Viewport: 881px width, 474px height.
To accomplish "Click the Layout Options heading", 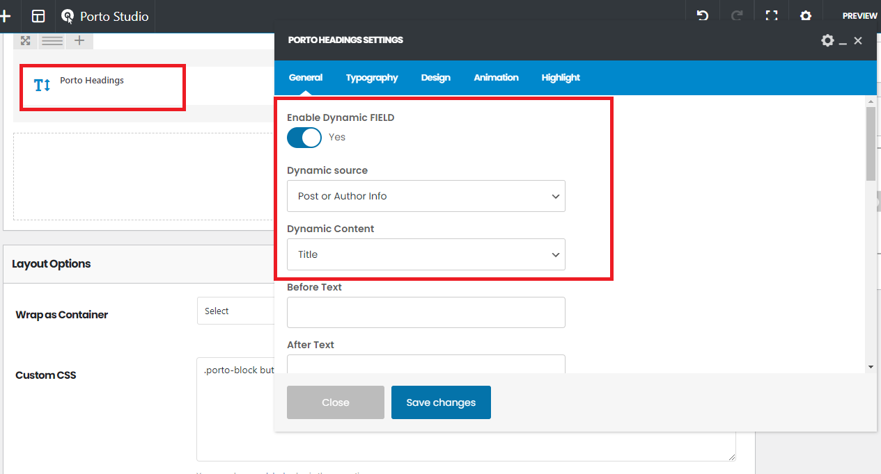I will point(52,263).
